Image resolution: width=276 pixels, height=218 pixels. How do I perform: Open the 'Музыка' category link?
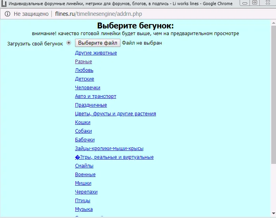pos(84,209)
